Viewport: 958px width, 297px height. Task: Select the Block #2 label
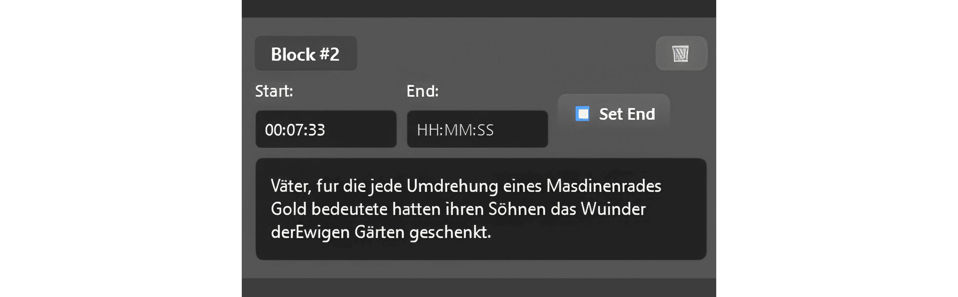pyautogui.click(x=306, y=54)
